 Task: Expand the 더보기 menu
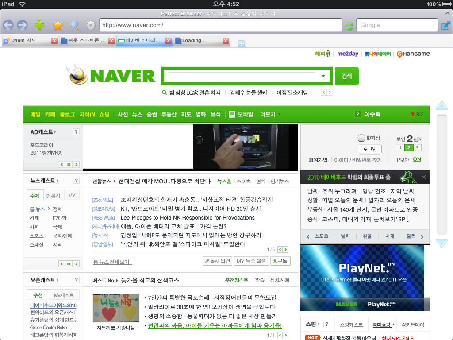pos(270,115)
